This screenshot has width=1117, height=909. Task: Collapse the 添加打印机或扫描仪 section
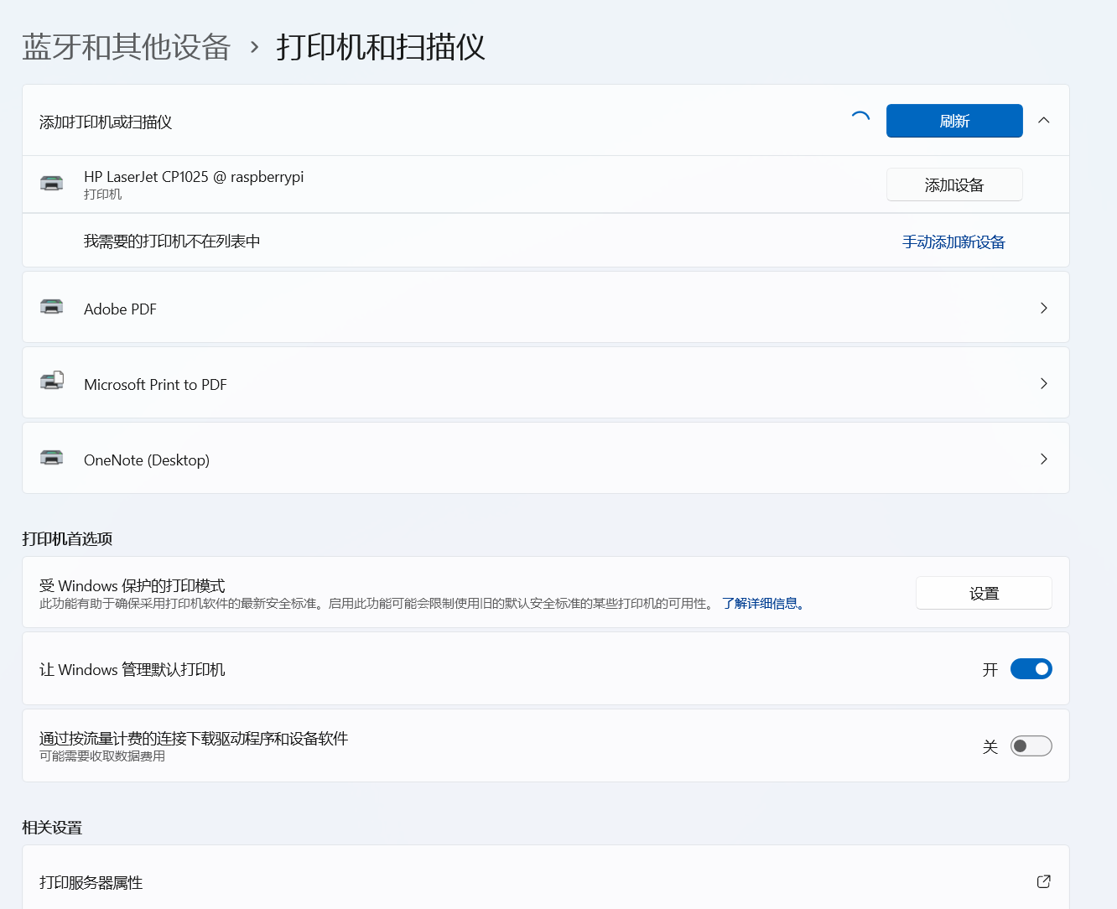[x=1043, y=121]
